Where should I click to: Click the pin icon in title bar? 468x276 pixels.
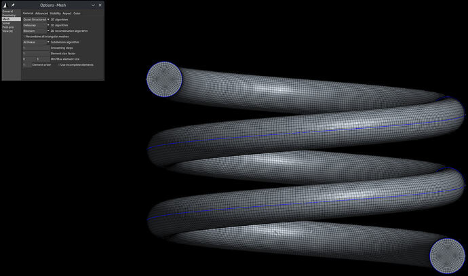tap(13, 5)
